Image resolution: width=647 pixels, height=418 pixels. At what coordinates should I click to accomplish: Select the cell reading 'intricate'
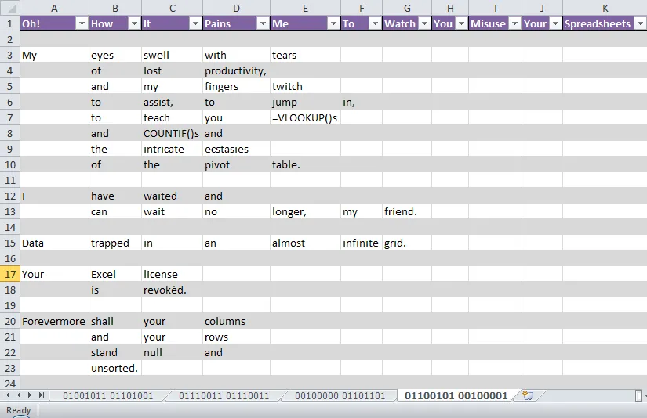(x=172, y=149)
